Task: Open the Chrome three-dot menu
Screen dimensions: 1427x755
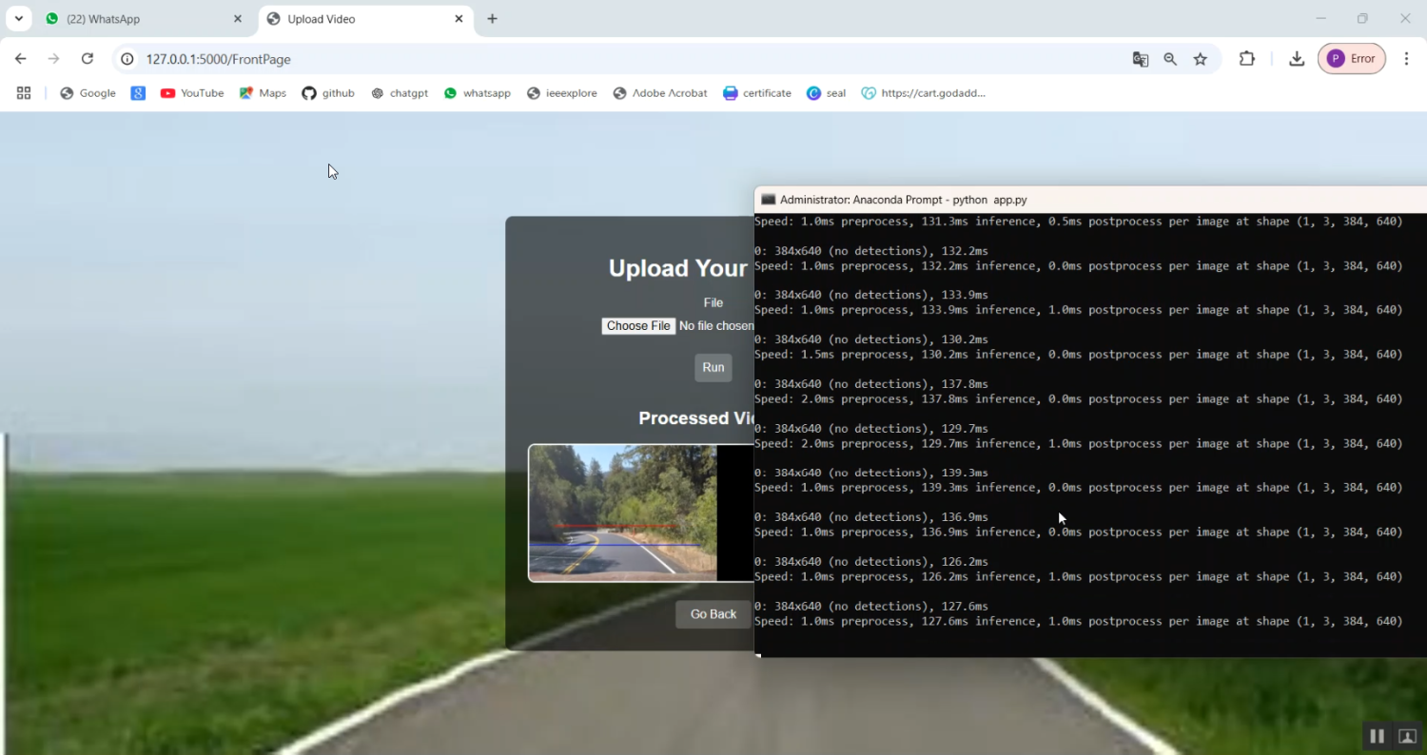Action: 1406,59
